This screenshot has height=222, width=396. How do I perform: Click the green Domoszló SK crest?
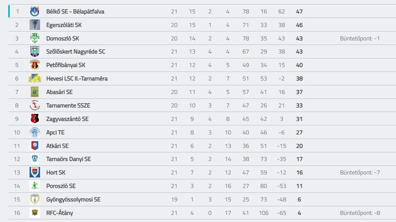pos(34,38)
